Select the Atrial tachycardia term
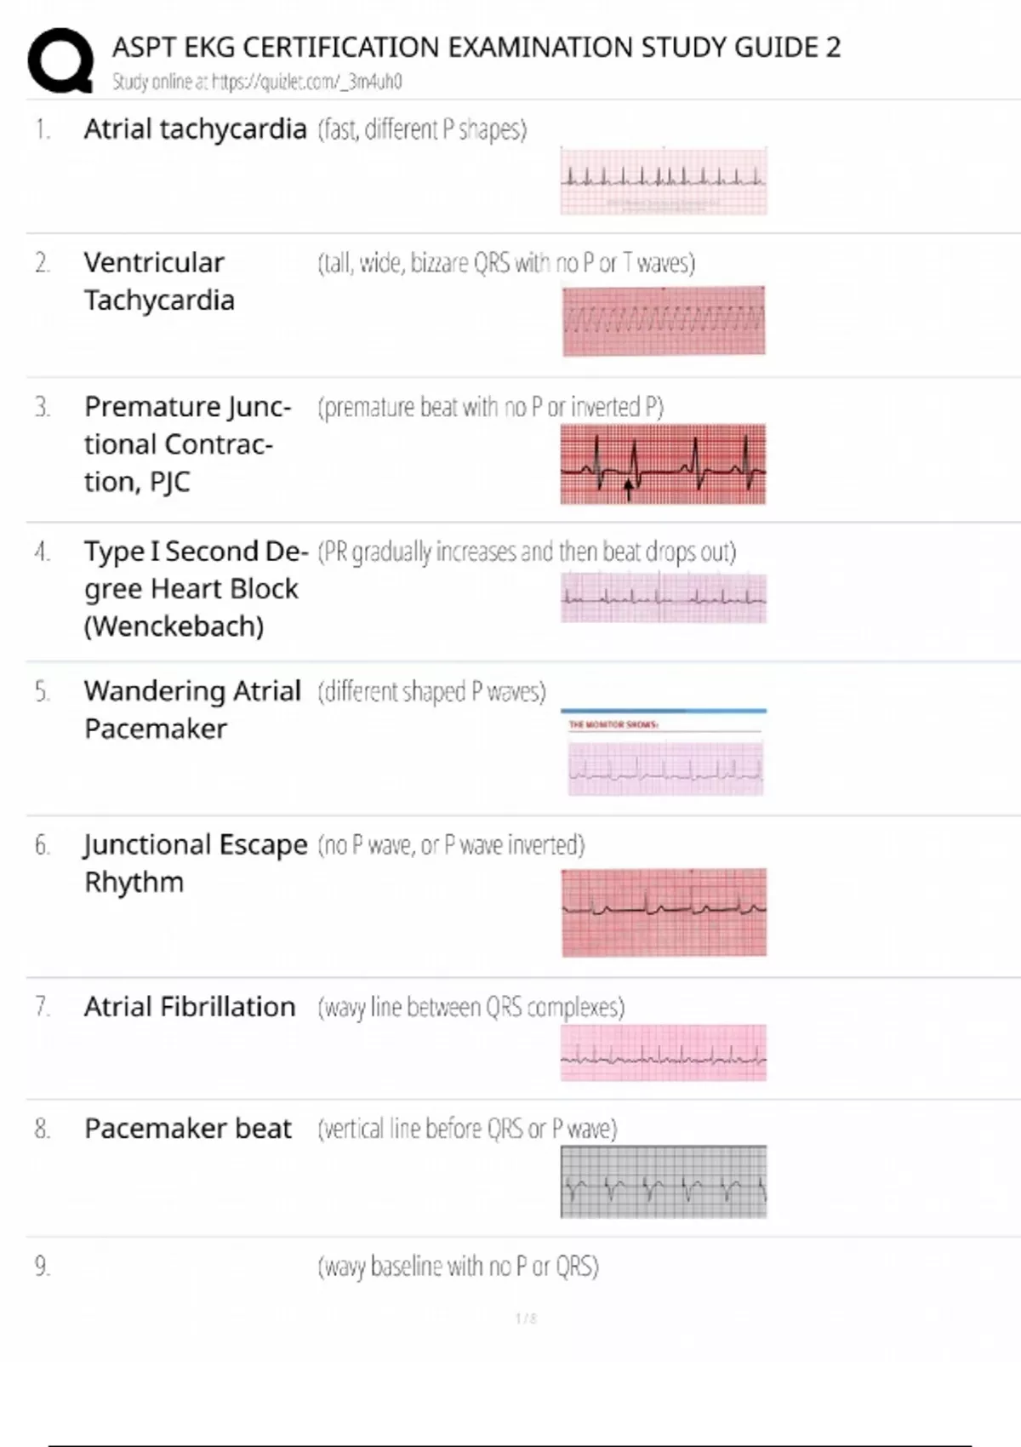The height and width of the screenshot is (1447, 1021). coord(195,129)
